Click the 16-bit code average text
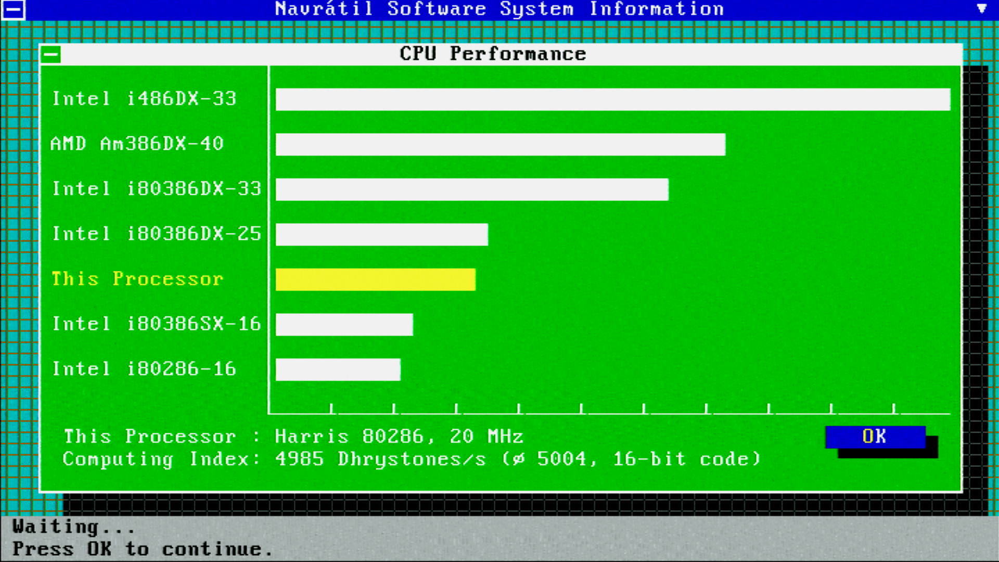Image resolution: width=999 pixels, height=562 pixels. [632, 459]
